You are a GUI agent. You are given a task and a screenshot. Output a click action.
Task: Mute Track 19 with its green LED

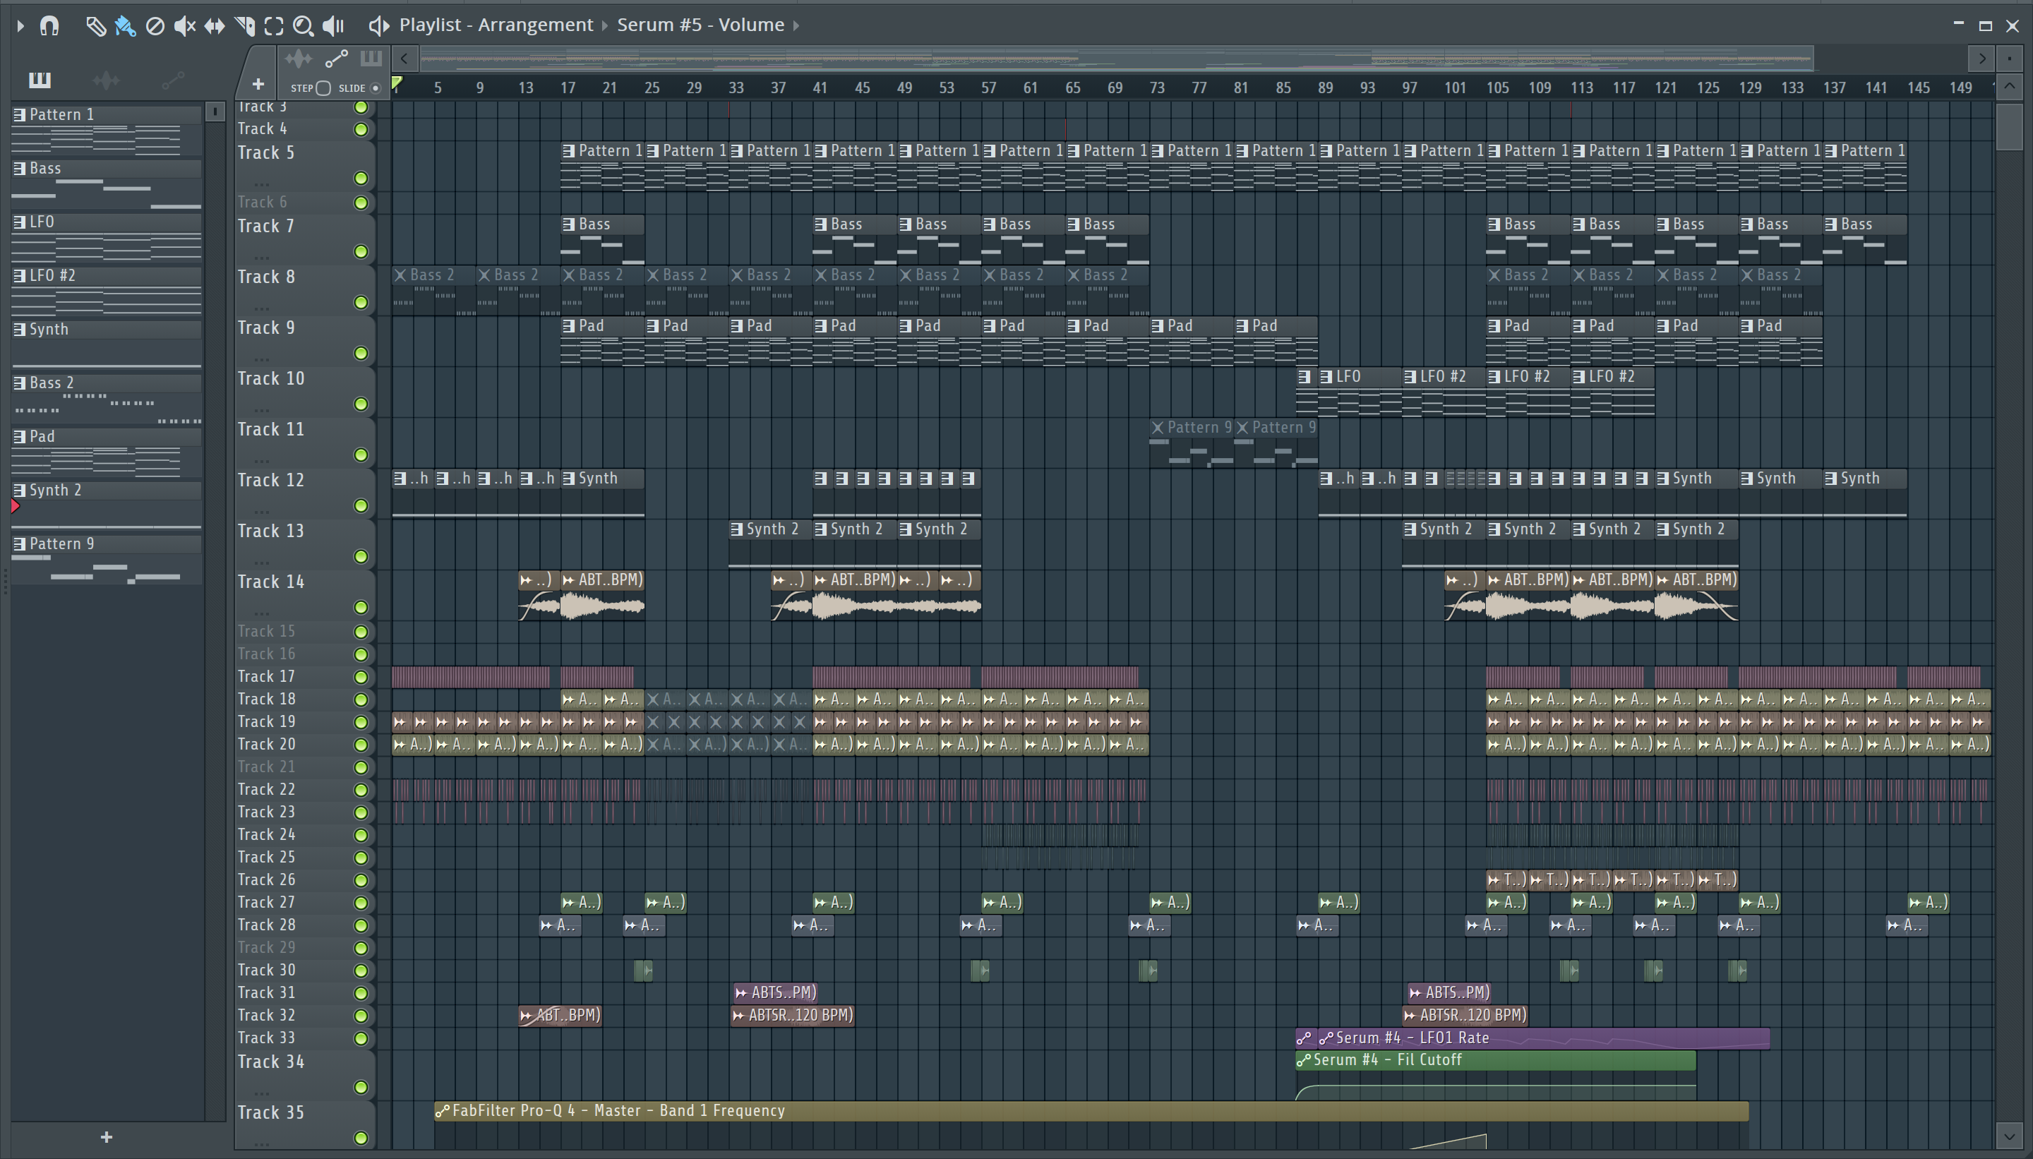tap(361, 722)
